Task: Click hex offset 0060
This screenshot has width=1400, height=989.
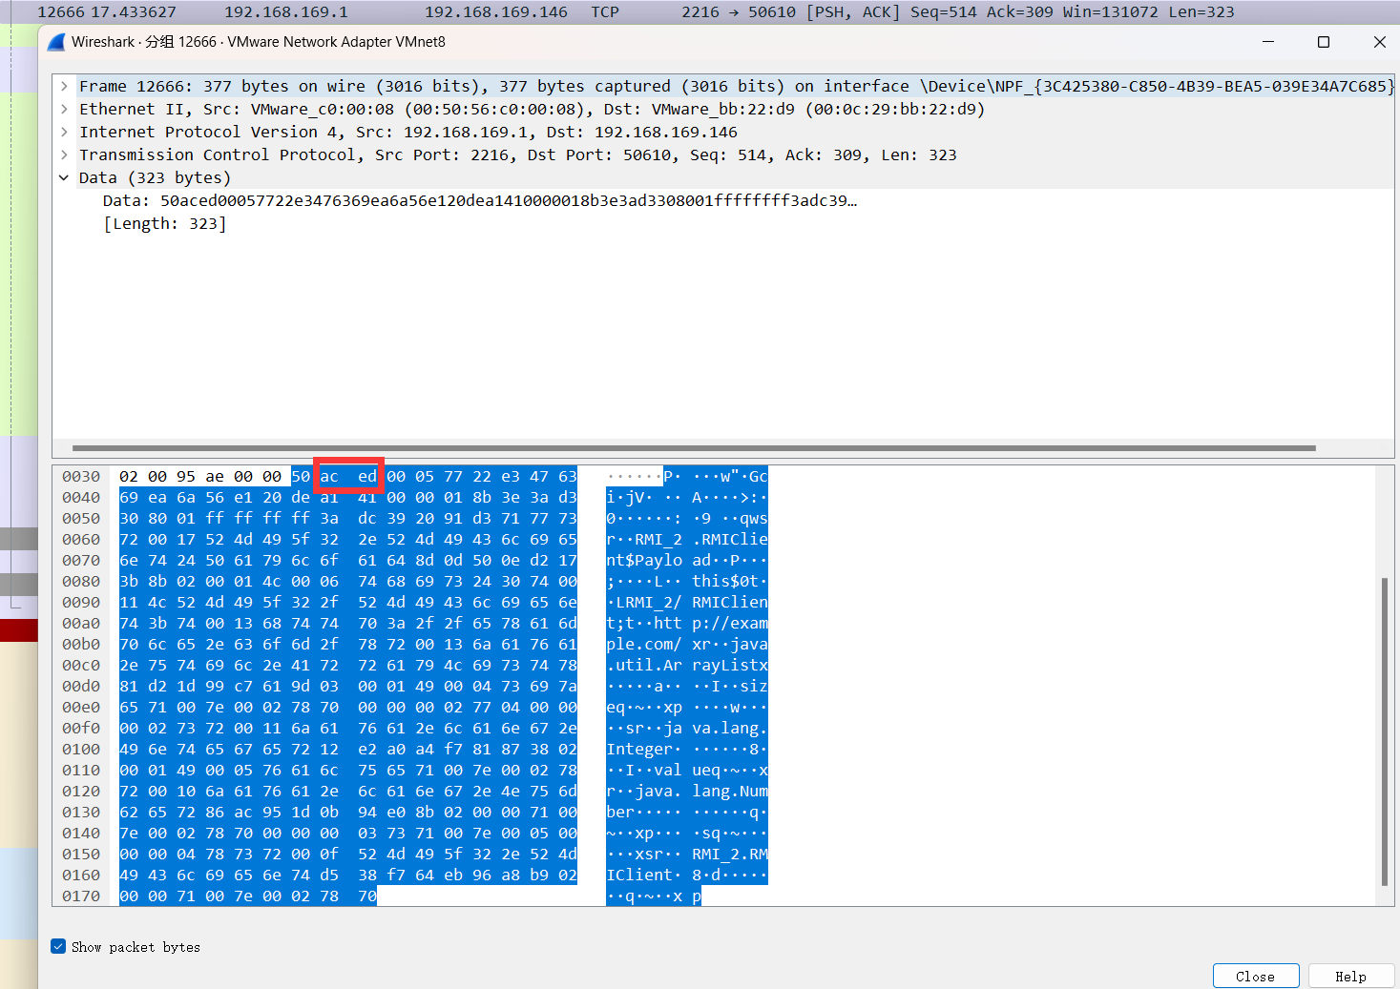Action: 81,539
